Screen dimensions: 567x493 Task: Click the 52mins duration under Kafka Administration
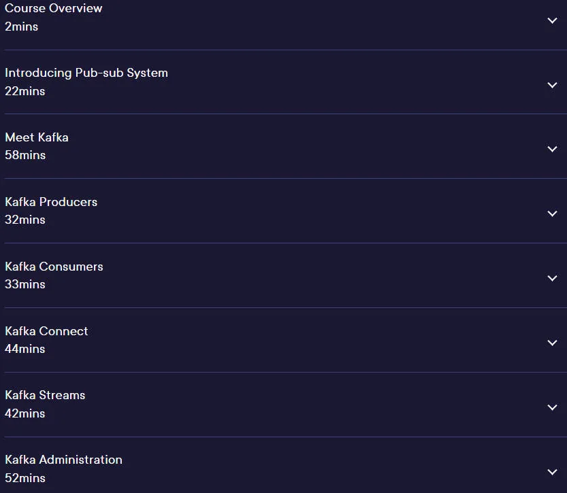click(25, 478)
